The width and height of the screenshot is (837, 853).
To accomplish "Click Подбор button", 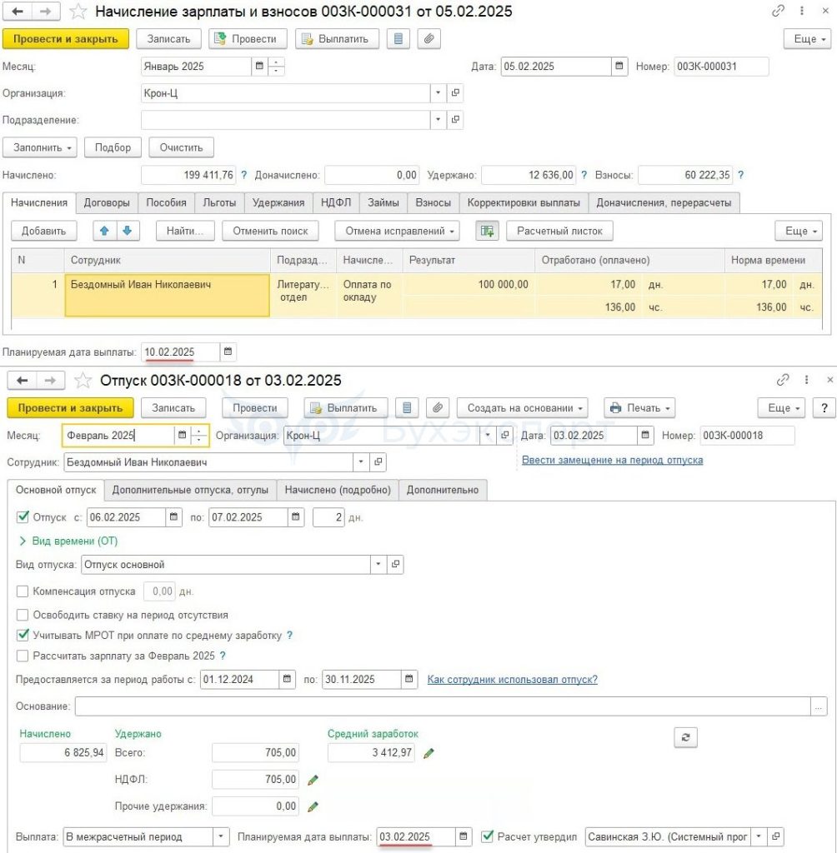I will coord(113,147).
